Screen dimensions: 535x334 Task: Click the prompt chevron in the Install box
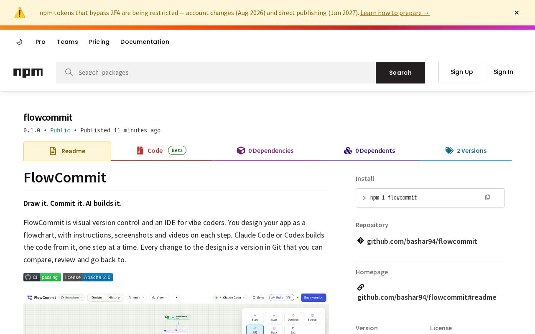[x=364, y=198]
